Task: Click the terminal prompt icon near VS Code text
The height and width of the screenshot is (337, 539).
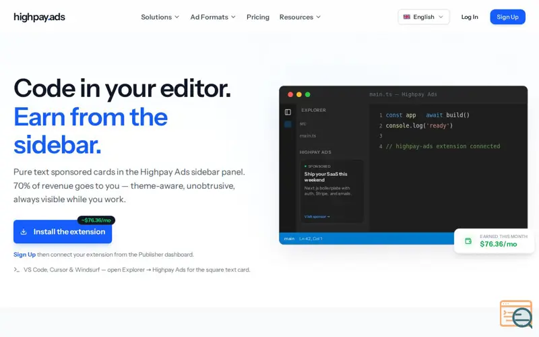Action: click(x=16, y=270)
